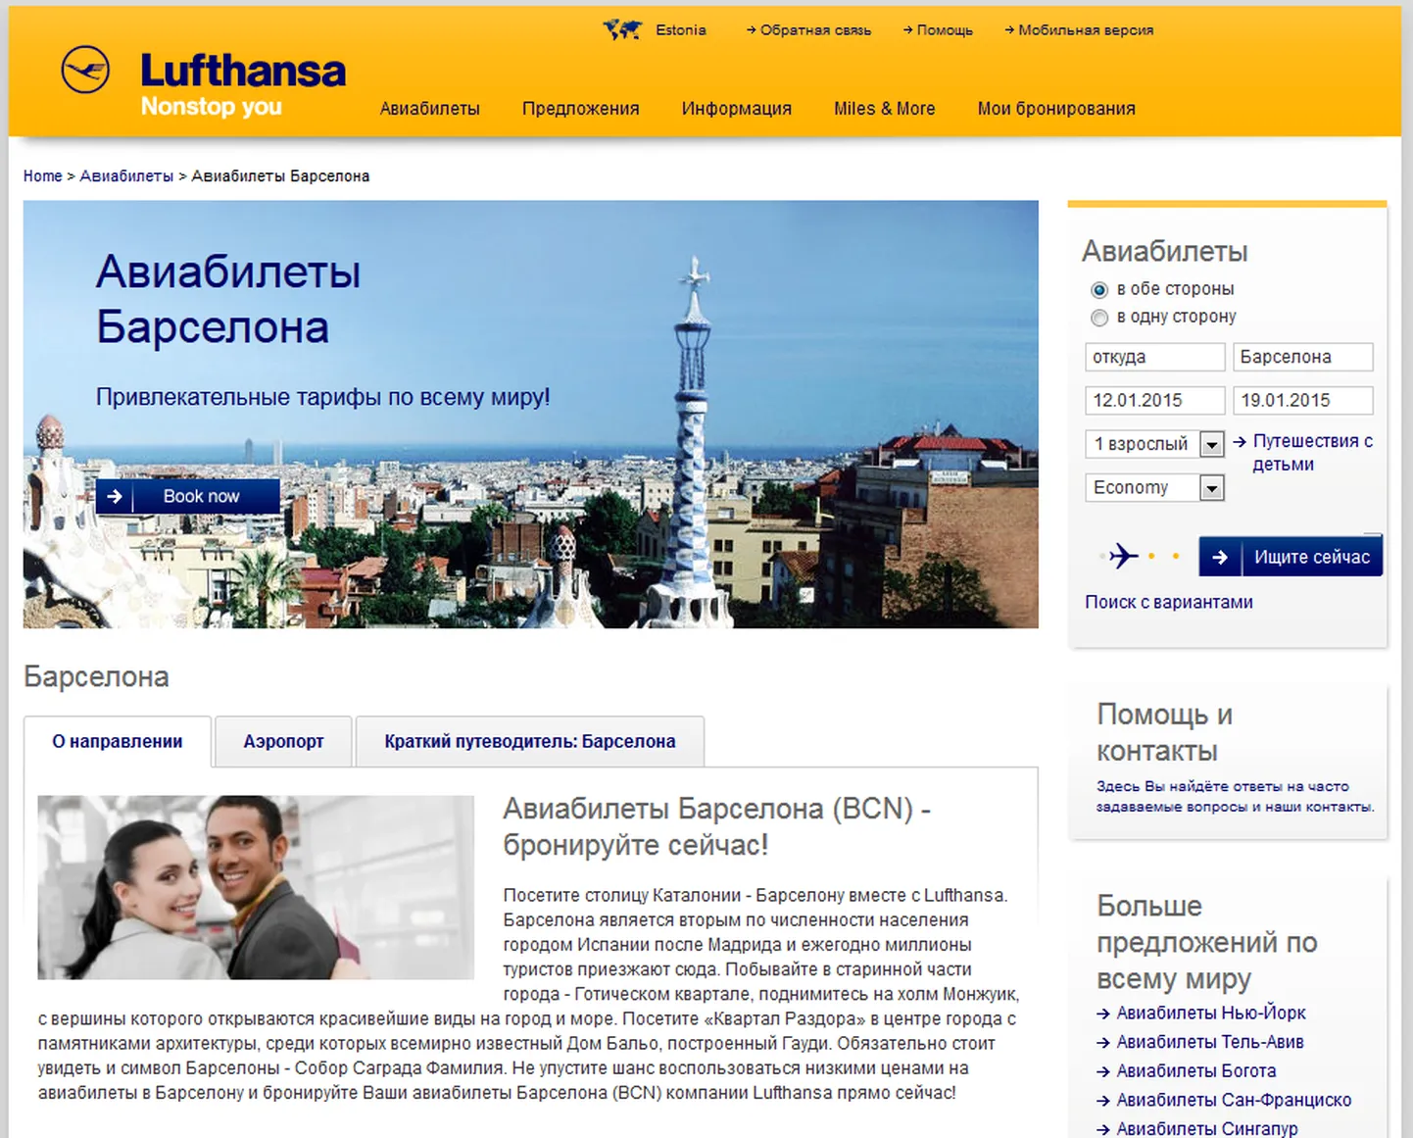The image size is (1413, 1138).
Task: Select the 'в обе стороны' round-trip option
Action: (1099, 290)
